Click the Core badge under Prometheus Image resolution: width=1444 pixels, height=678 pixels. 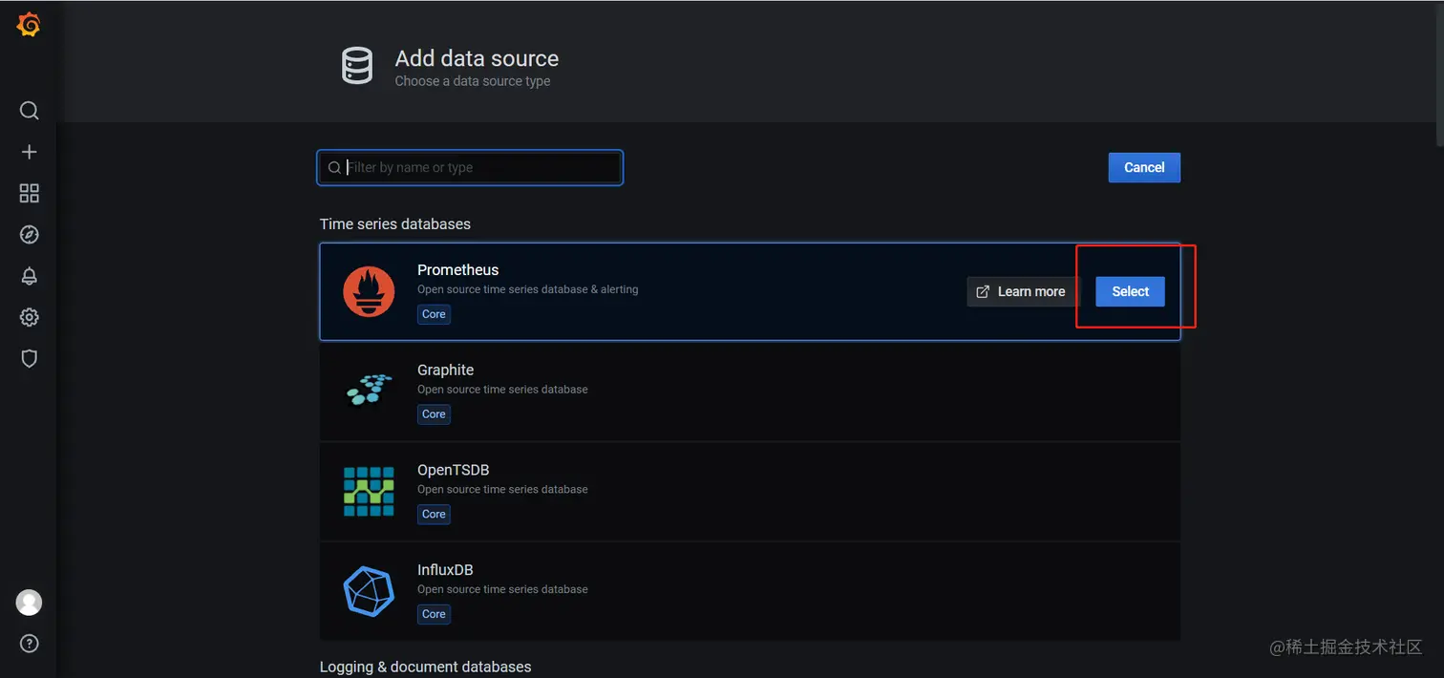(x=434, y=314)
